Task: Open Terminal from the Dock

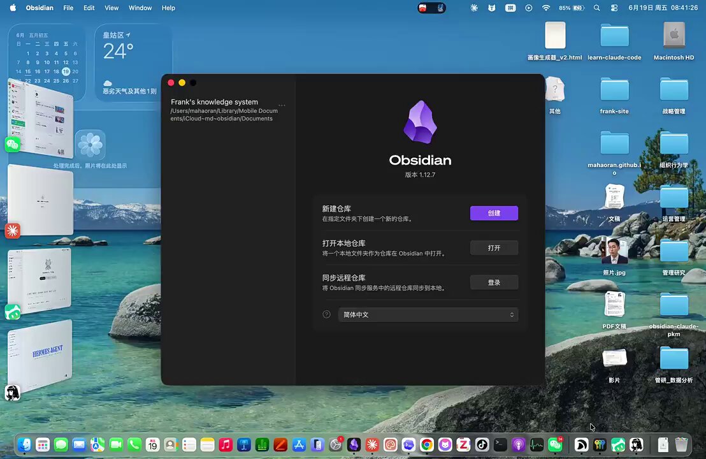Action: click(500, 444)
